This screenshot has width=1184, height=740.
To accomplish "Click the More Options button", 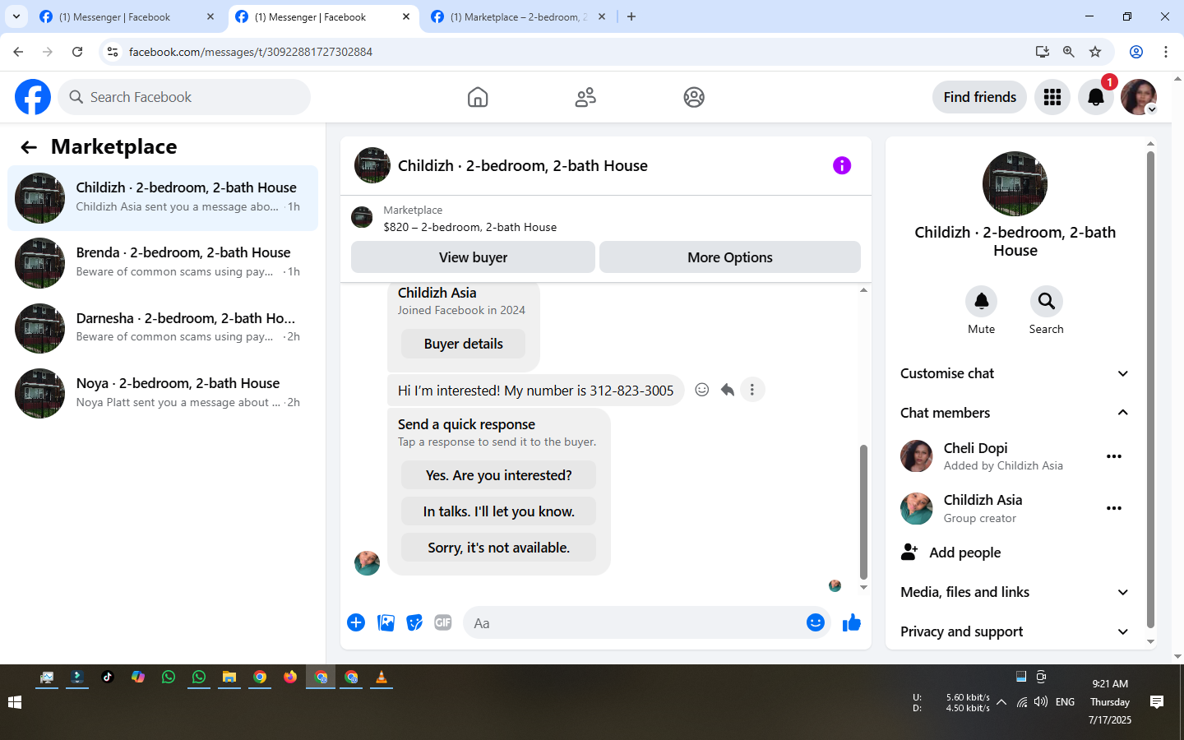I will tap(730, 257).
